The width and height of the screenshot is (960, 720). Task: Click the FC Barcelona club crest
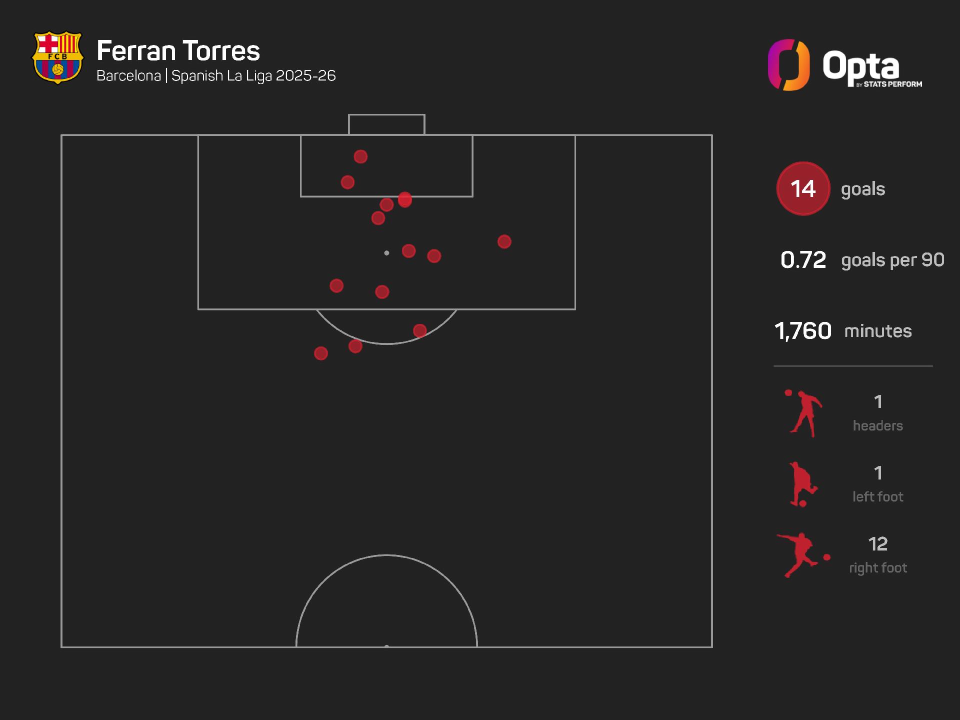pyautogui.click(x=57, y=57)
